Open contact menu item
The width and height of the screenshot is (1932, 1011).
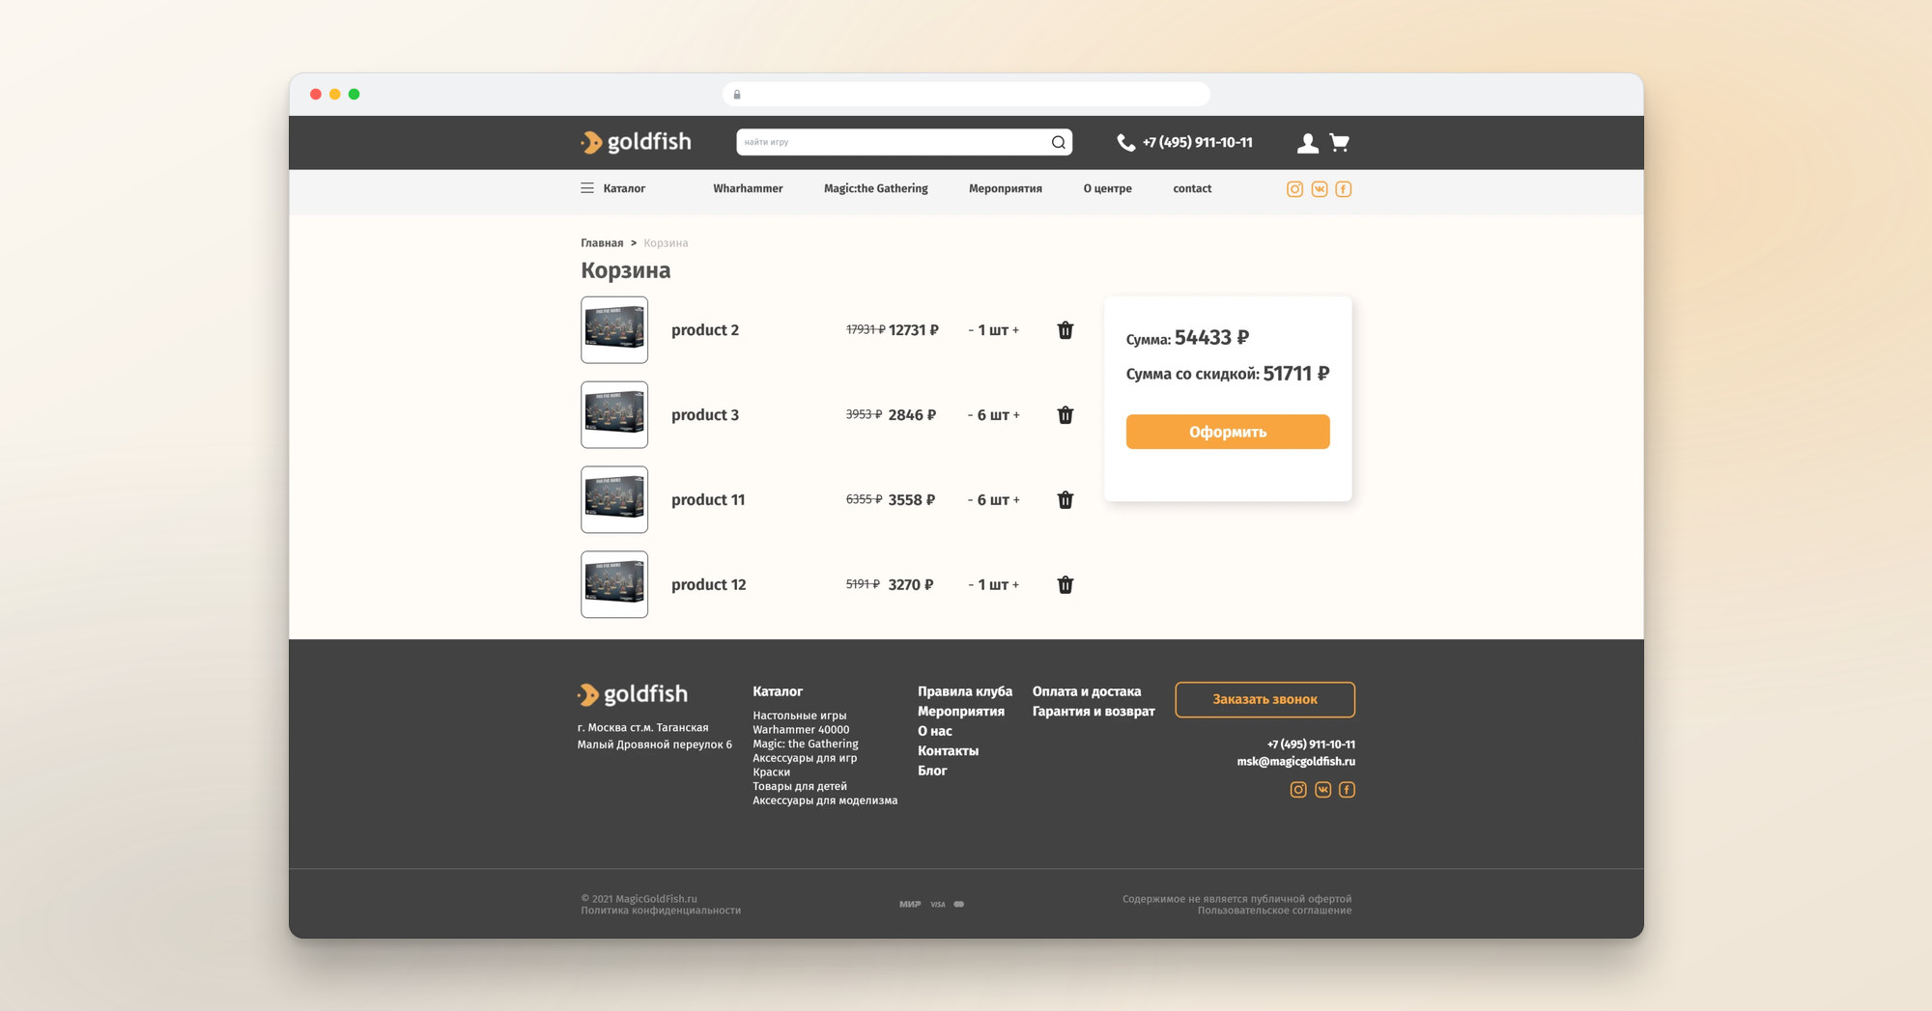1192,188
